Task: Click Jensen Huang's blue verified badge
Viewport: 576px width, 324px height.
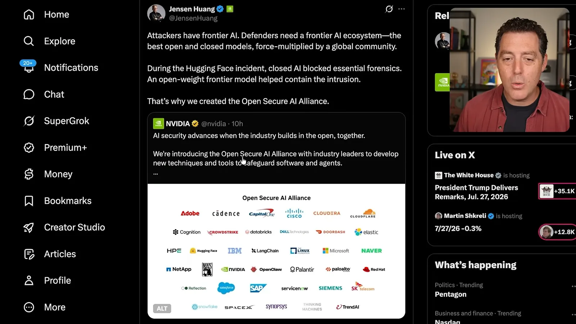Action: (x=220, y=9)
